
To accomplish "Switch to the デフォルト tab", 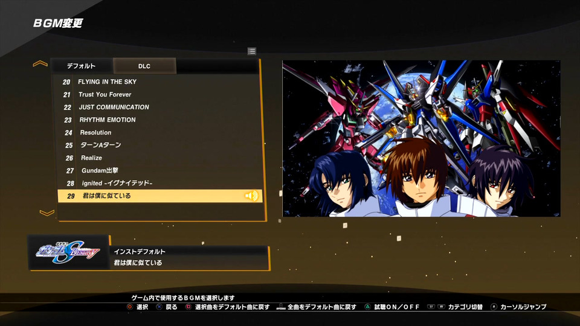I will pos(82,66).
